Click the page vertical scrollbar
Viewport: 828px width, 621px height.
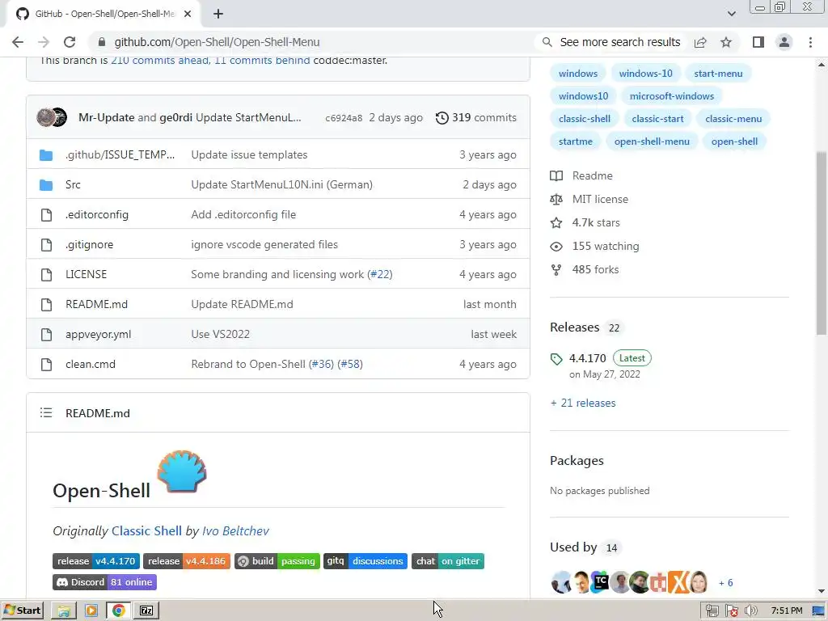822,243
